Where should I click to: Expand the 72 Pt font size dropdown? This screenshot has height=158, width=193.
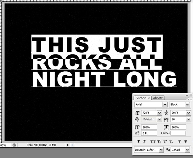click(x=159, y=113)
